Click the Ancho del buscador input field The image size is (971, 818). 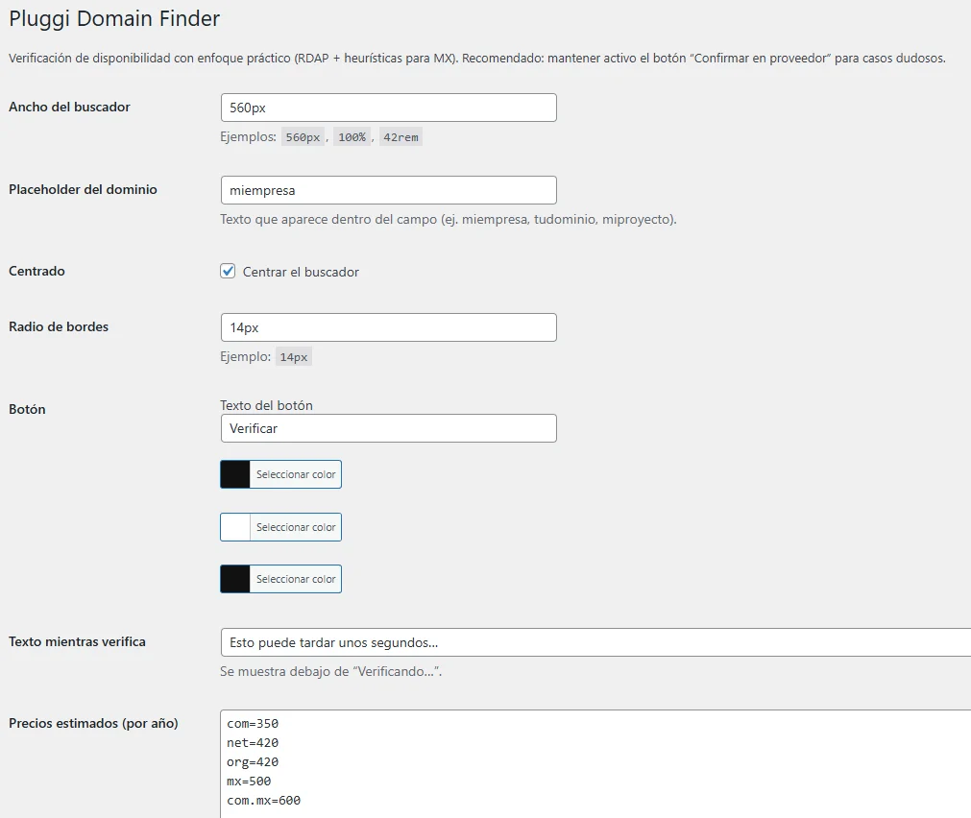pos(388,108)
